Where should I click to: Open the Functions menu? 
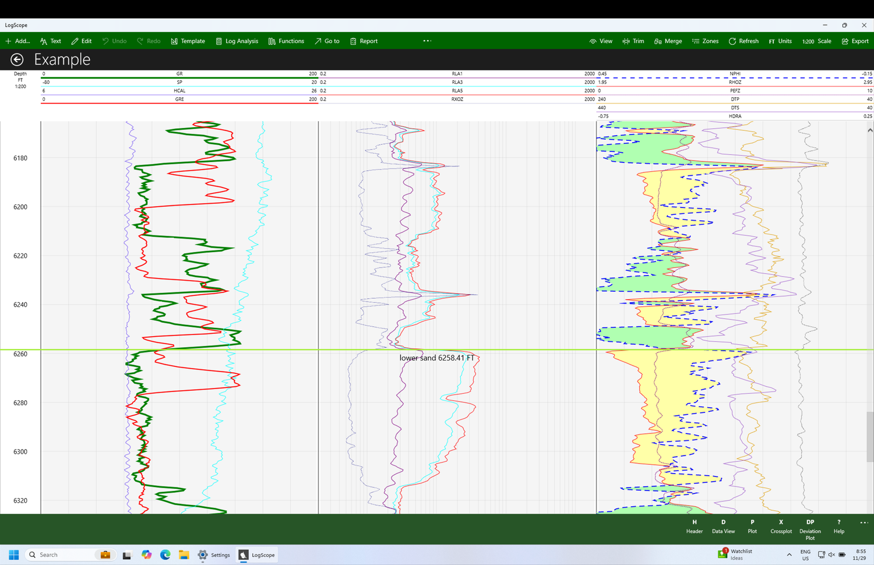(286, 41)
